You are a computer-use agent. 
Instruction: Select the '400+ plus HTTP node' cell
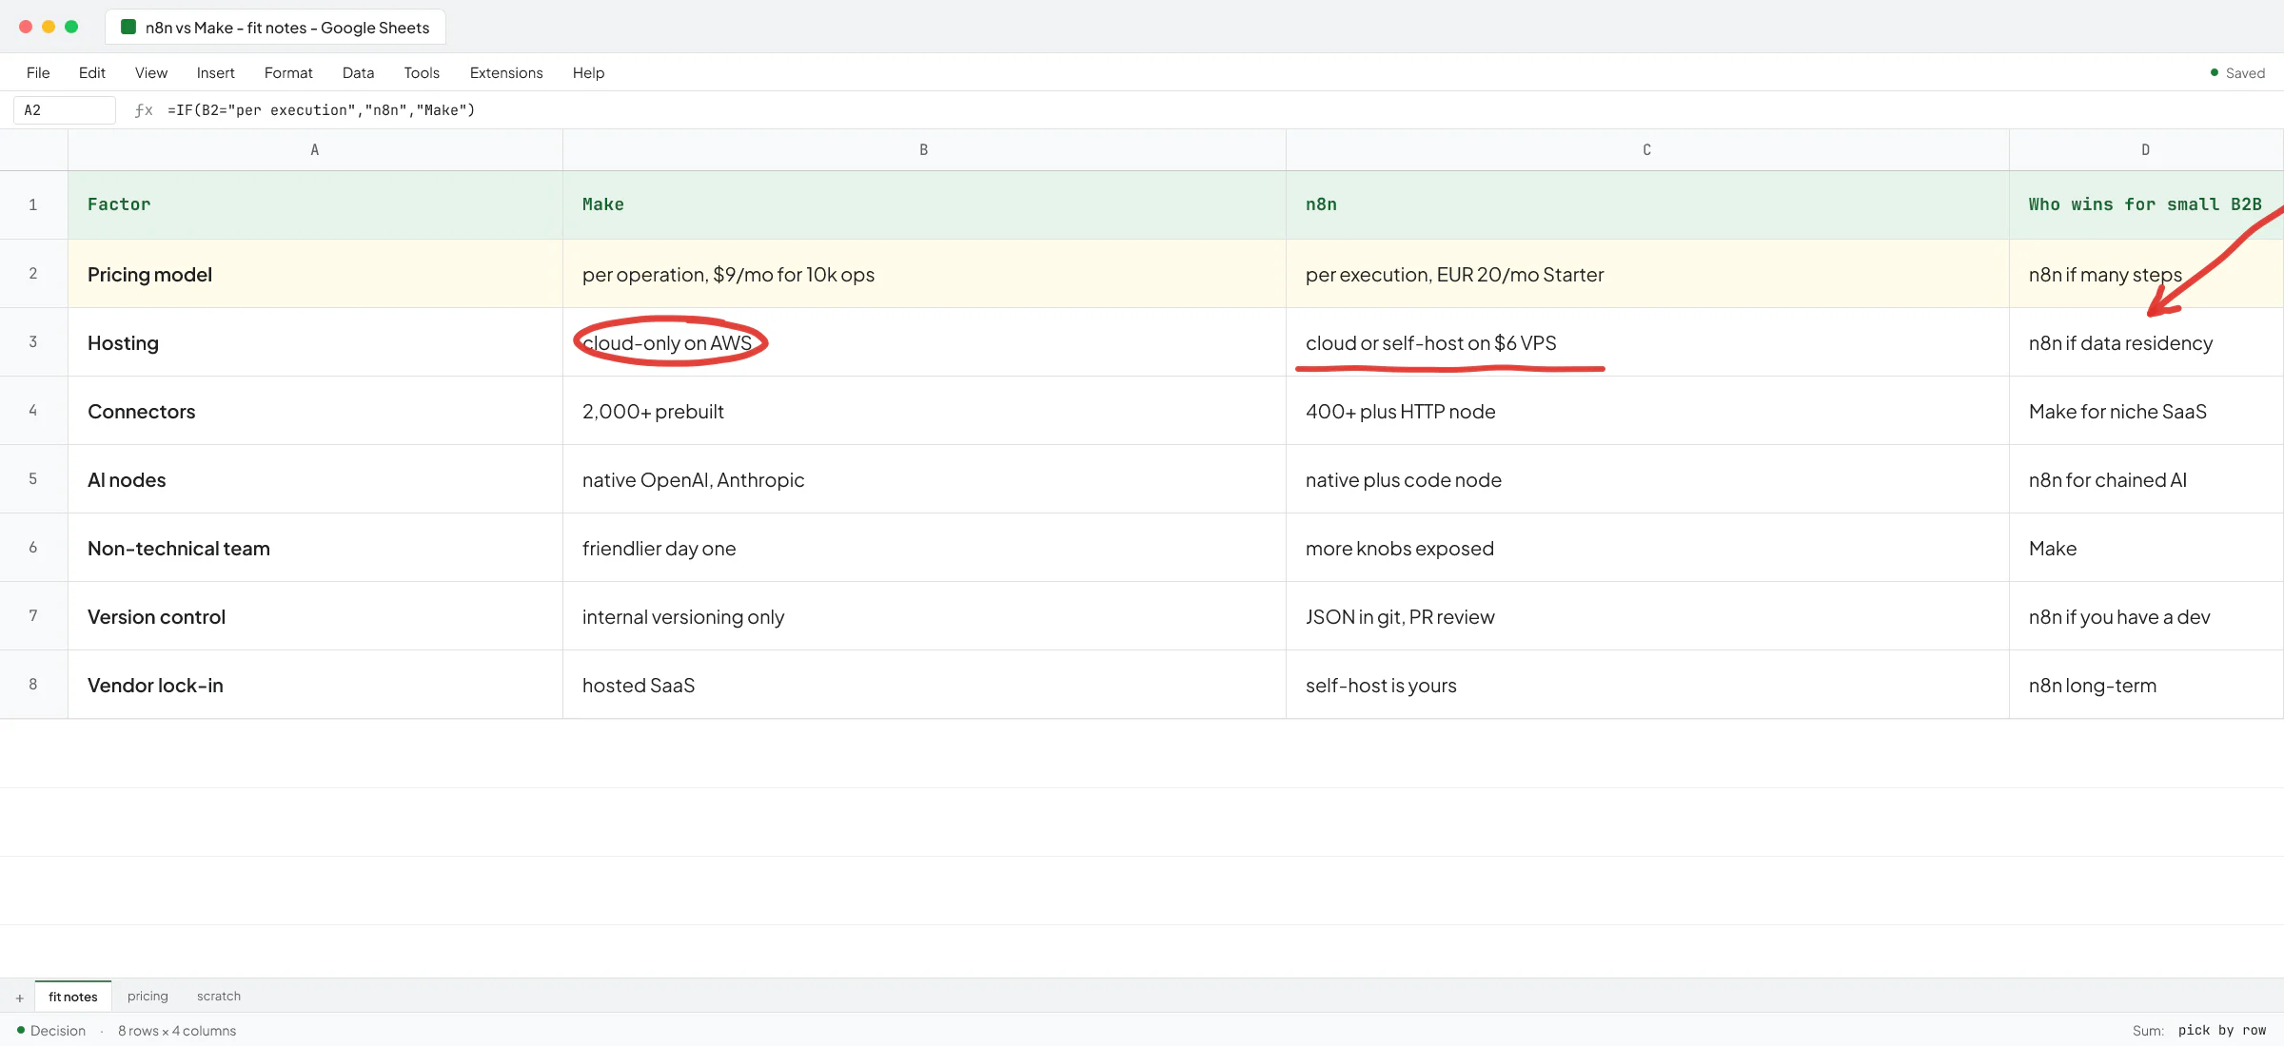point(1647,411)
